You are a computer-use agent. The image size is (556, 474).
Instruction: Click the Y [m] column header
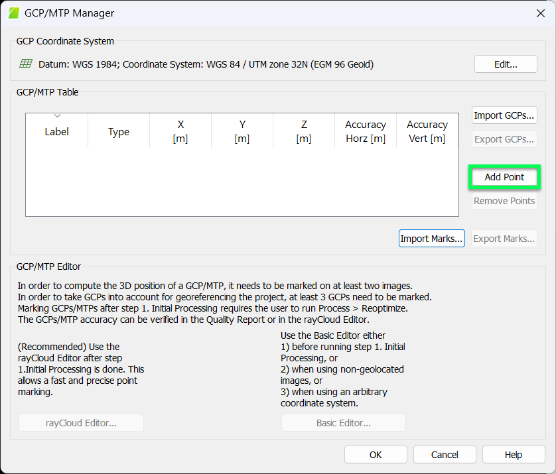(x=242, y=131)
